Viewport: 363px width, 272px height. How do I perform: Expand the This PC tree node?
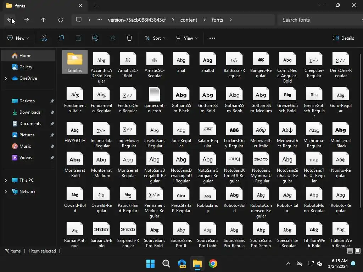point(6,180)
